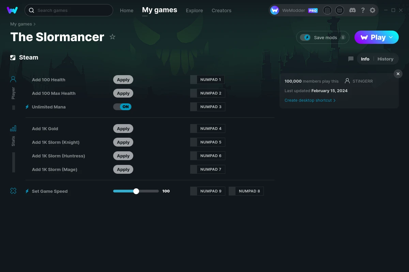
Task: Open the Explore page
Action: tap(194, 11)
